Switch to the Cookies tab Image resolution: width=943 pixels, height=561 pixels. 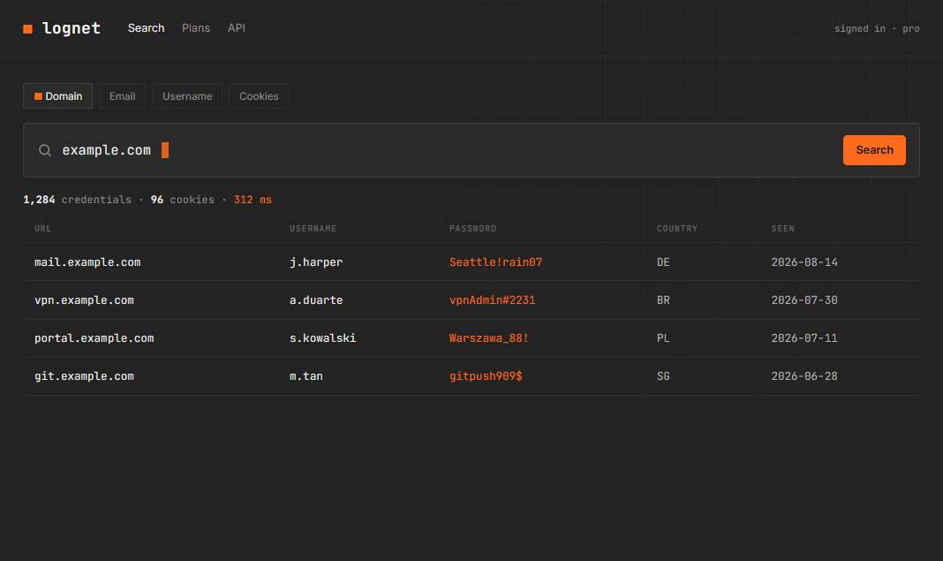point(259,96)
